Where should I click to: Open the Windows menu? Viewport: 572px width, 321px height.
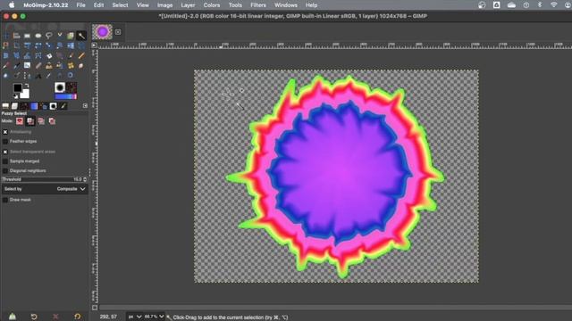point(286,5)
